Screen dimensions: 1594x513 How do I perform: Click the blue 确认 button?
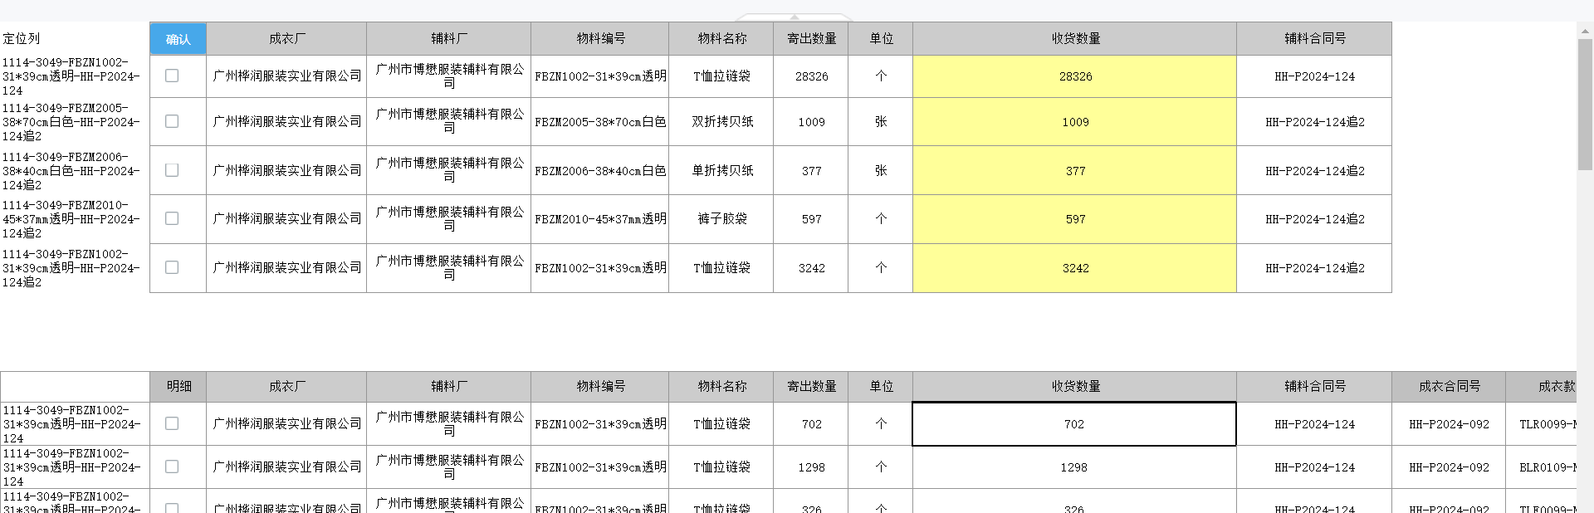click(178, 39)
